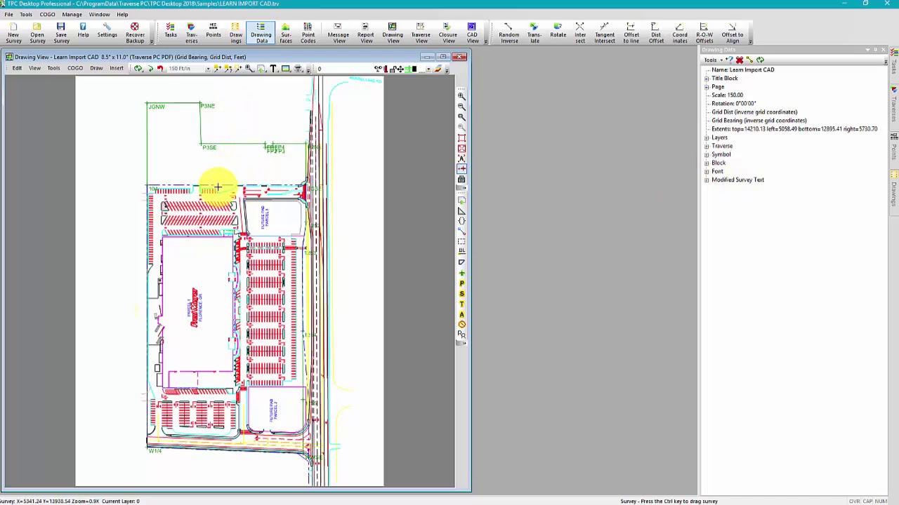Image resolution: width=899 pixels, height=505 pixels.
Task: Select the Extents row in Drawing Data
Action: click(x=794, y=129)
